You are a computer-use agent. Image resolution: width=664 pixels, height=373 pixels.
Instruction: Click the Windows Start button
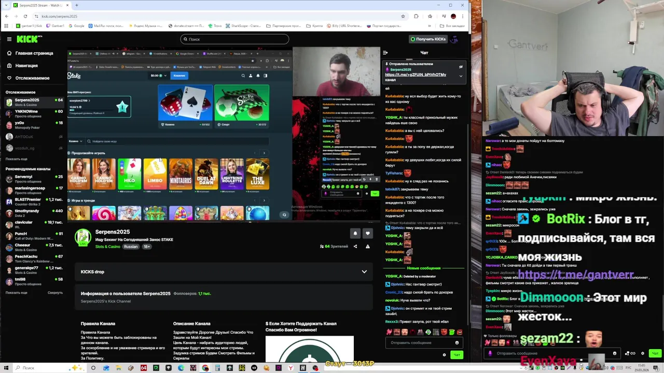(x=6, y=368)
